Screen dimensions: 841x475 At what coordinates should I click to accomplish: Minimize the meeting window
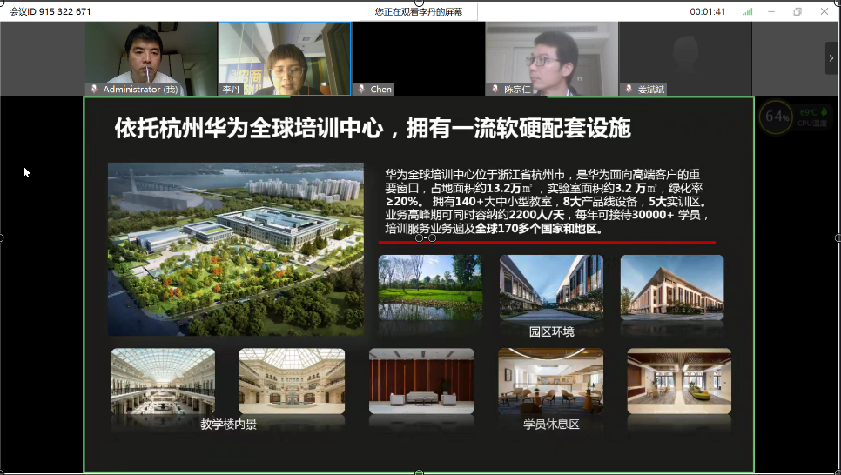[771, 11]
